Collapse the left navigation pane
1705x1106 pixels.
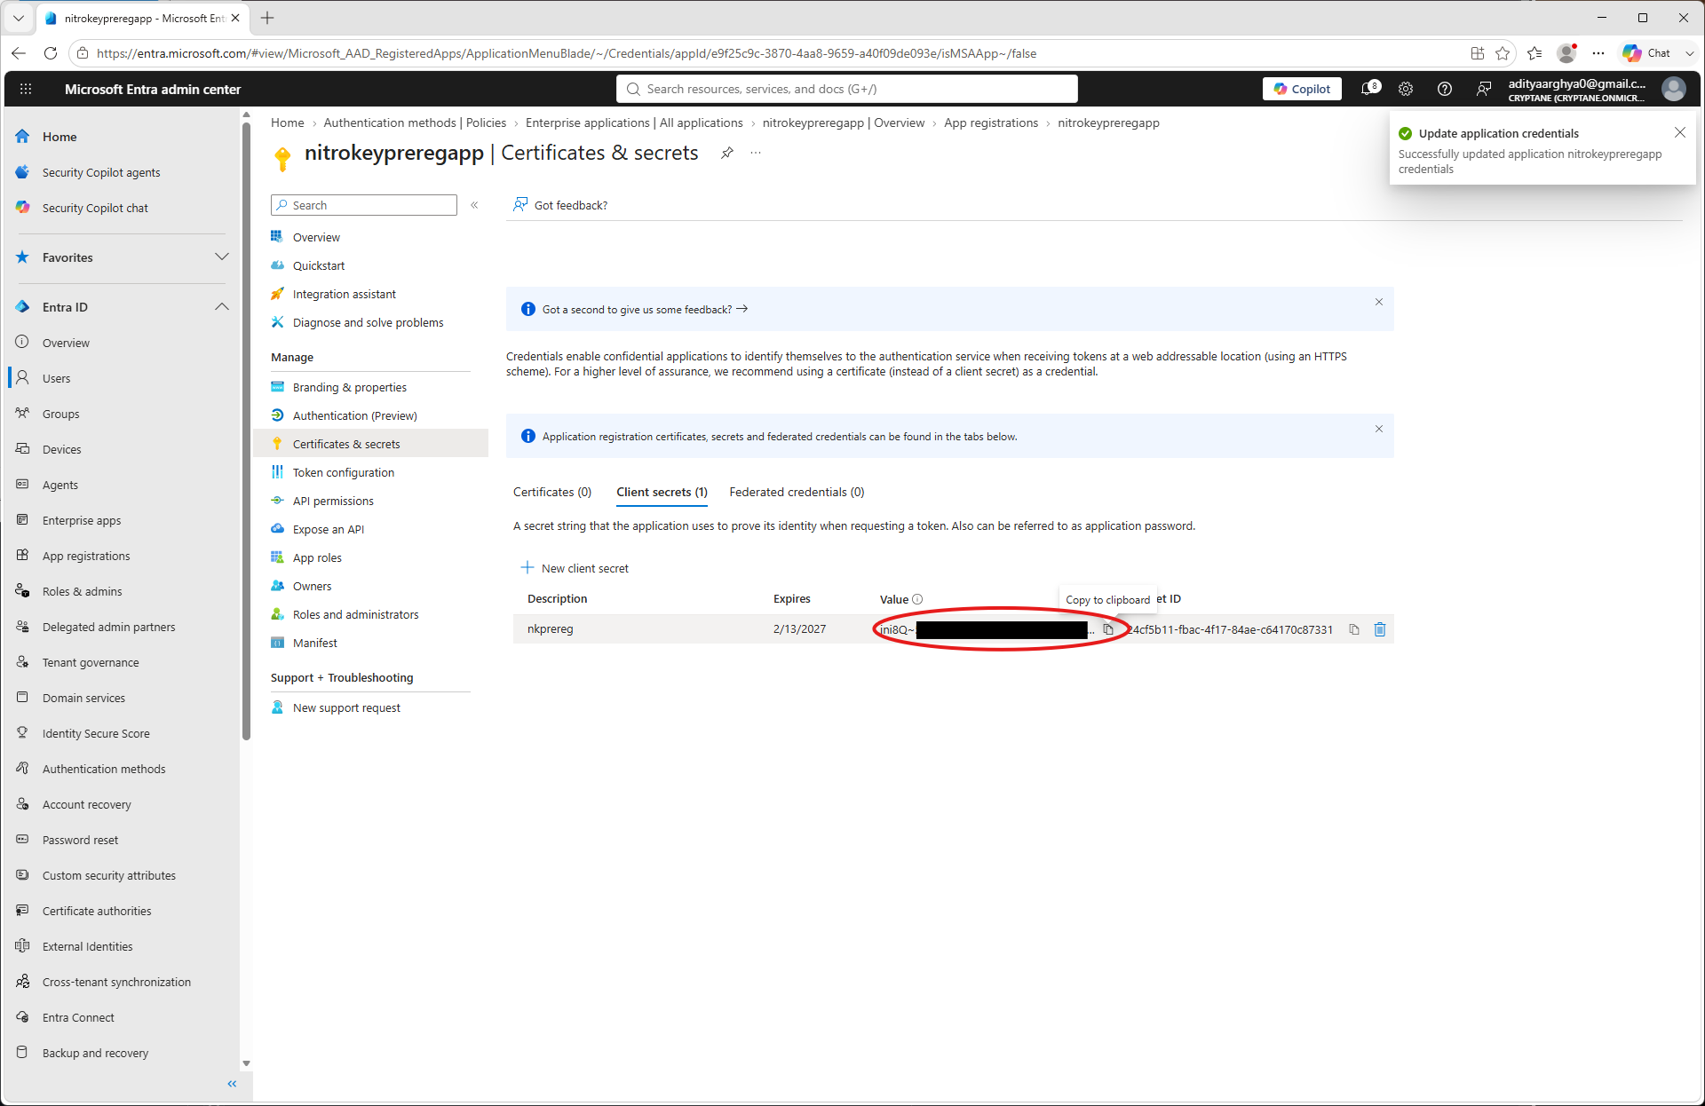[233, 1084]
